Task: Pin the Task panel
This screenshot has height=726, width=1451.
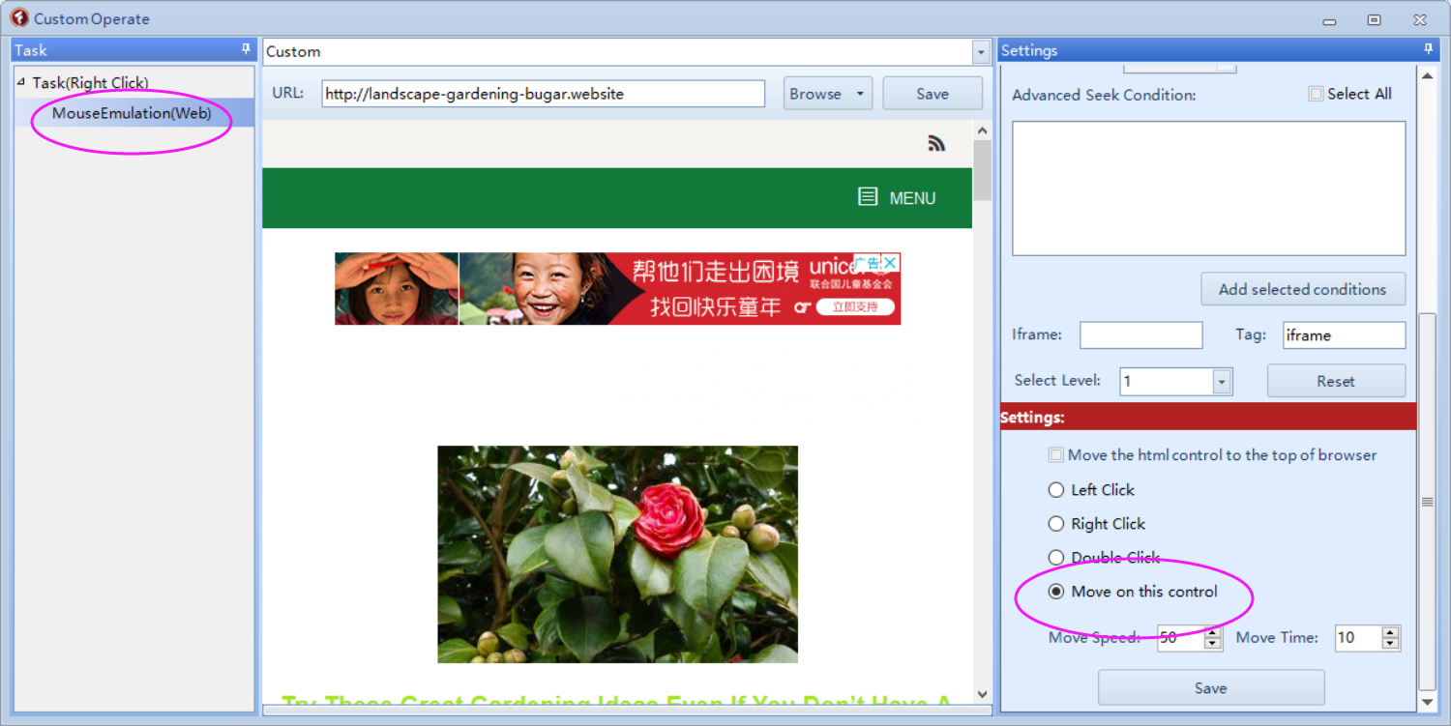Action: coord(246,49)
